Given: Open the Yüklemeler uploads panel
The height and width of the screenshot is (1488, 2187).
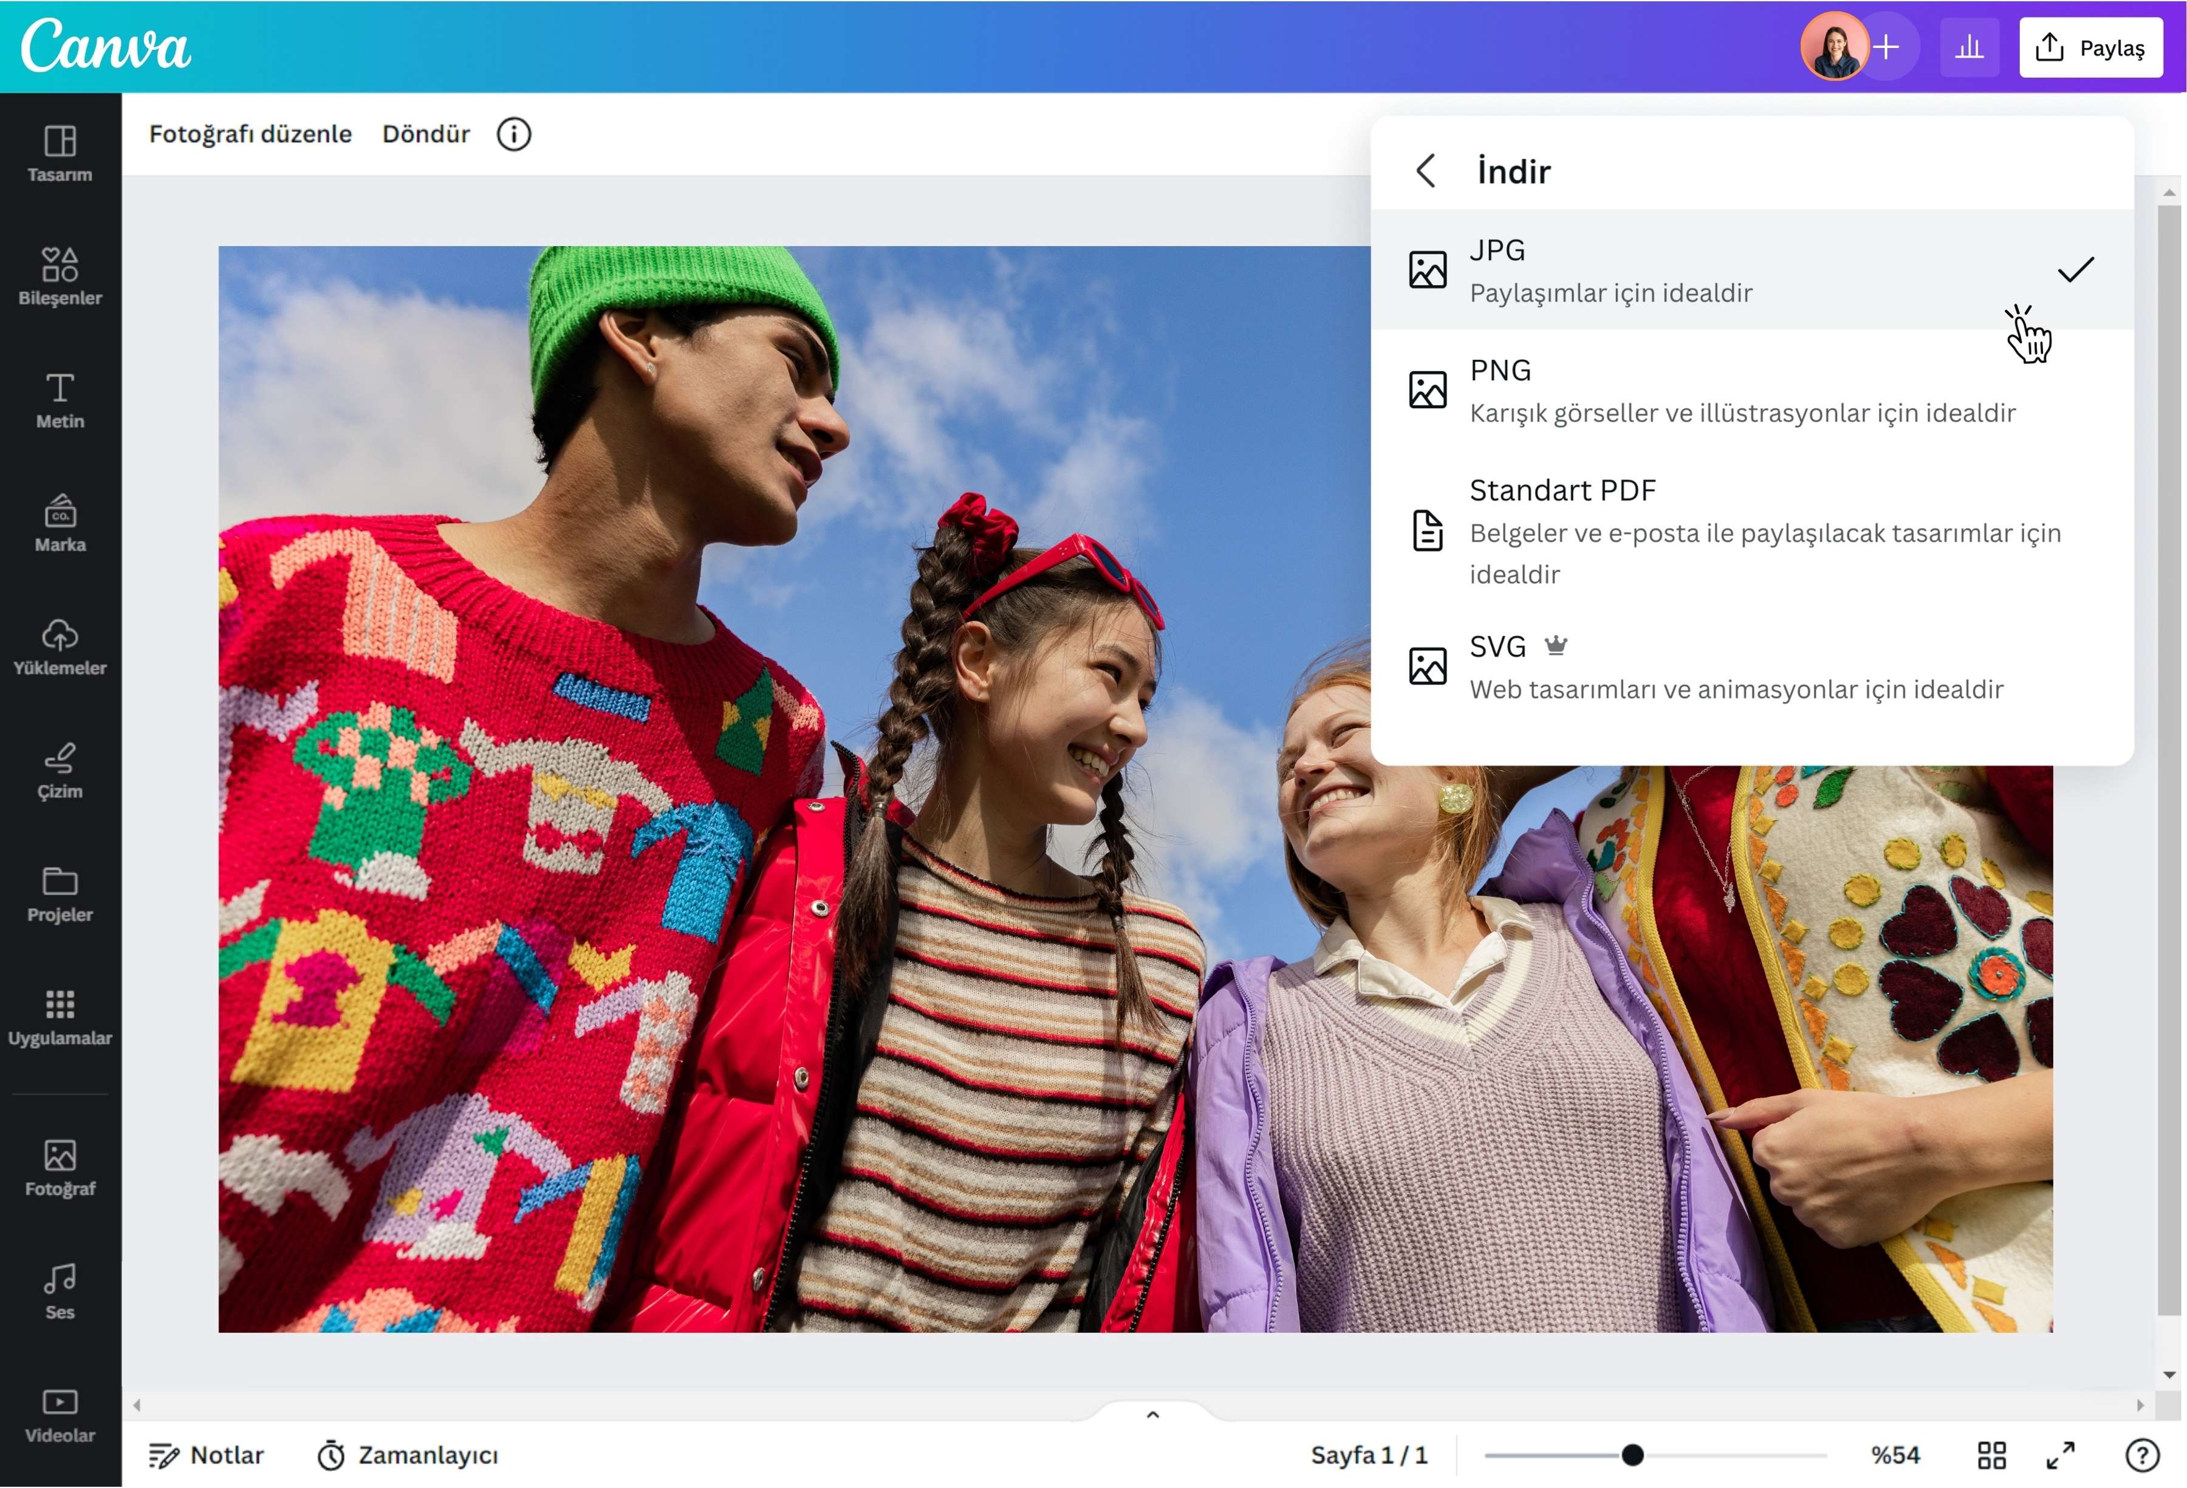Looking at the screenshot, I should coord(60,648).
